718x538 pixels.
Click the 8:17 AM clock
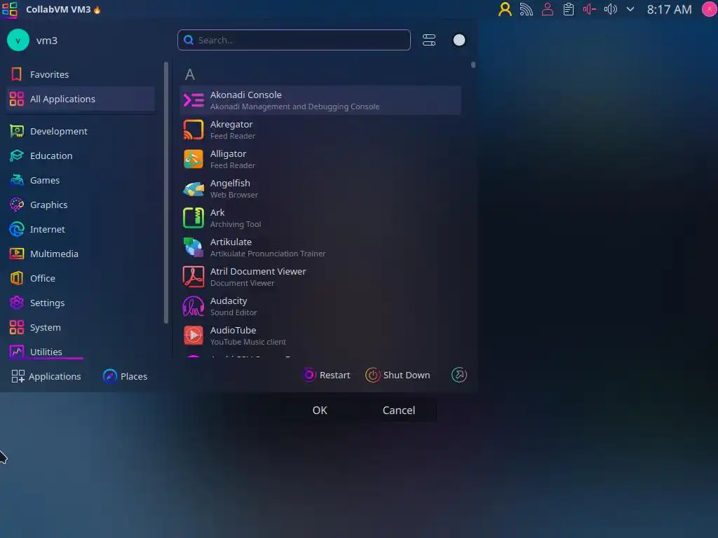pyautogui.click(x=669, y=9)
